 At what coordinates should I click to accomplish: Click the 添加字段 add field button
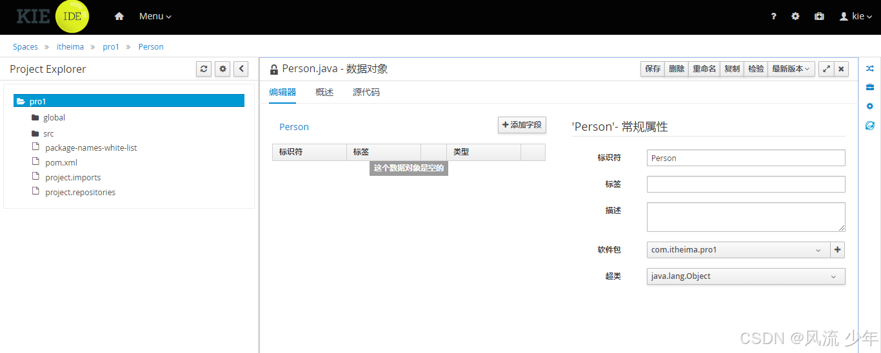(522, 125)
